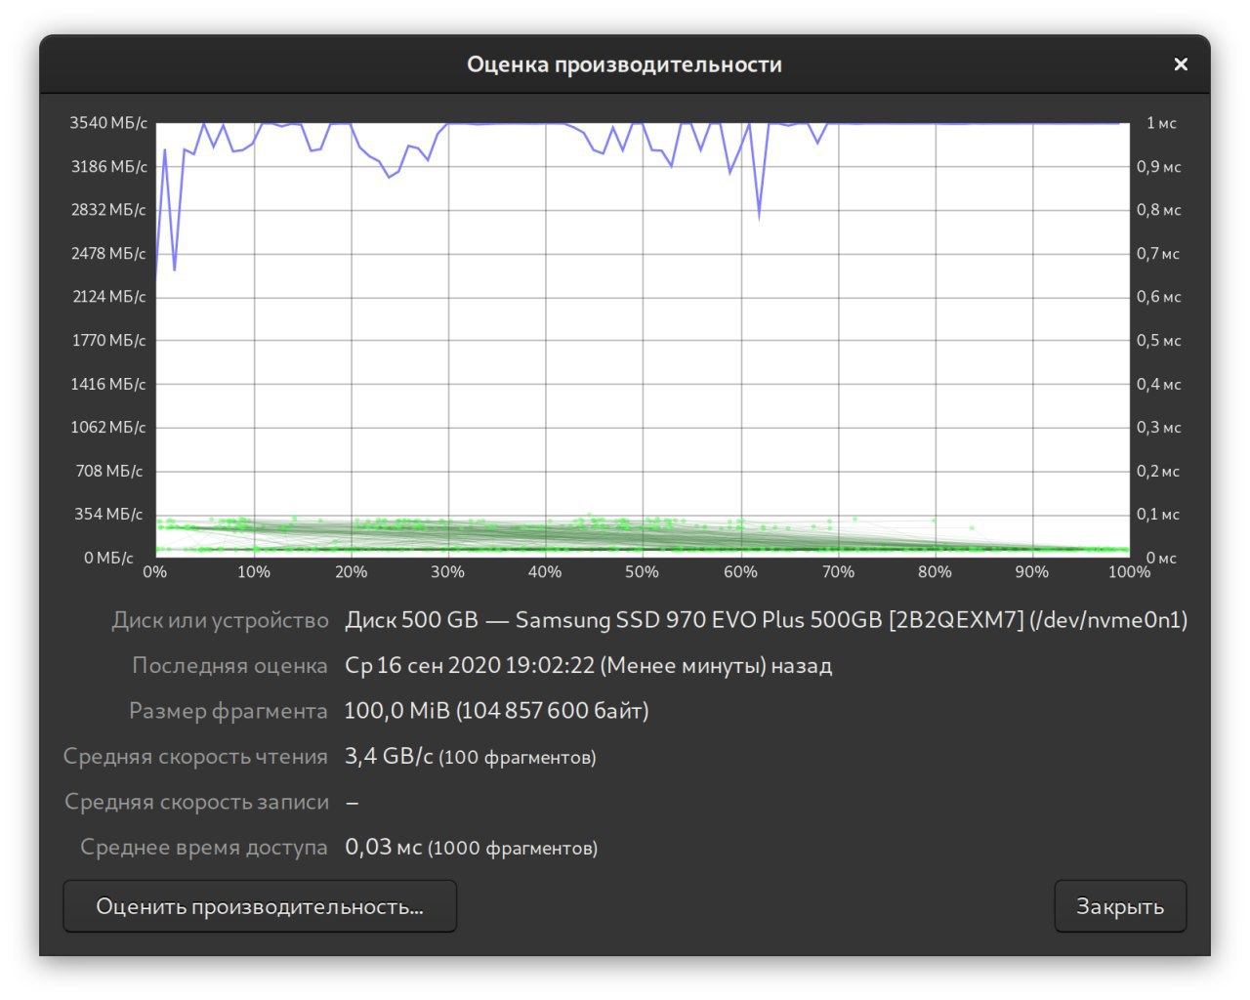Click the 70% label on the x-axis
This screenshot has height=1000, width=1250.
[x=838, y=572]
